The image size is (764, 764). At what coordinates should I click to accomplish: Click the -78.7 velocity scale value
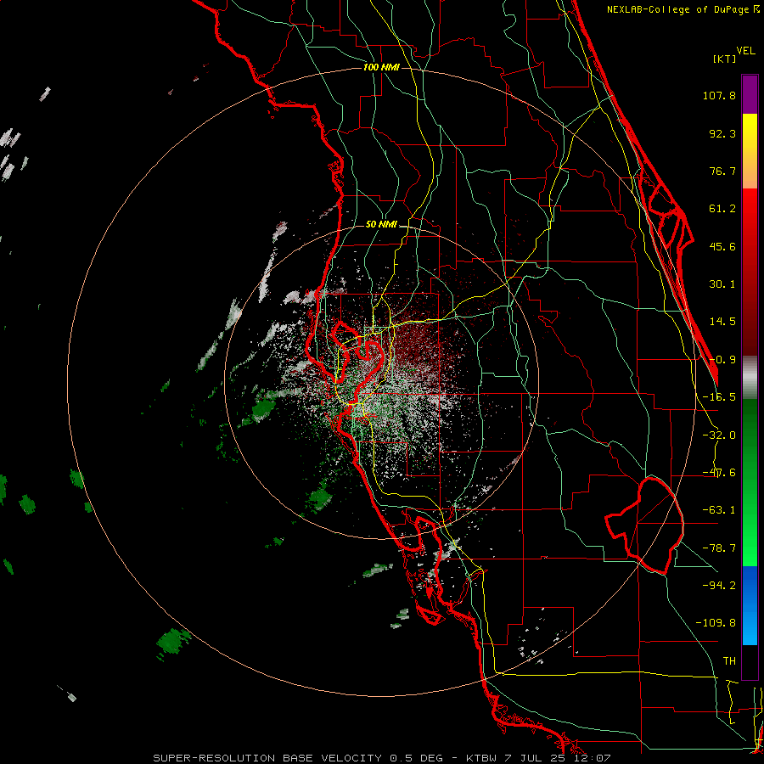pyautogui.click(x=719, y=548)
